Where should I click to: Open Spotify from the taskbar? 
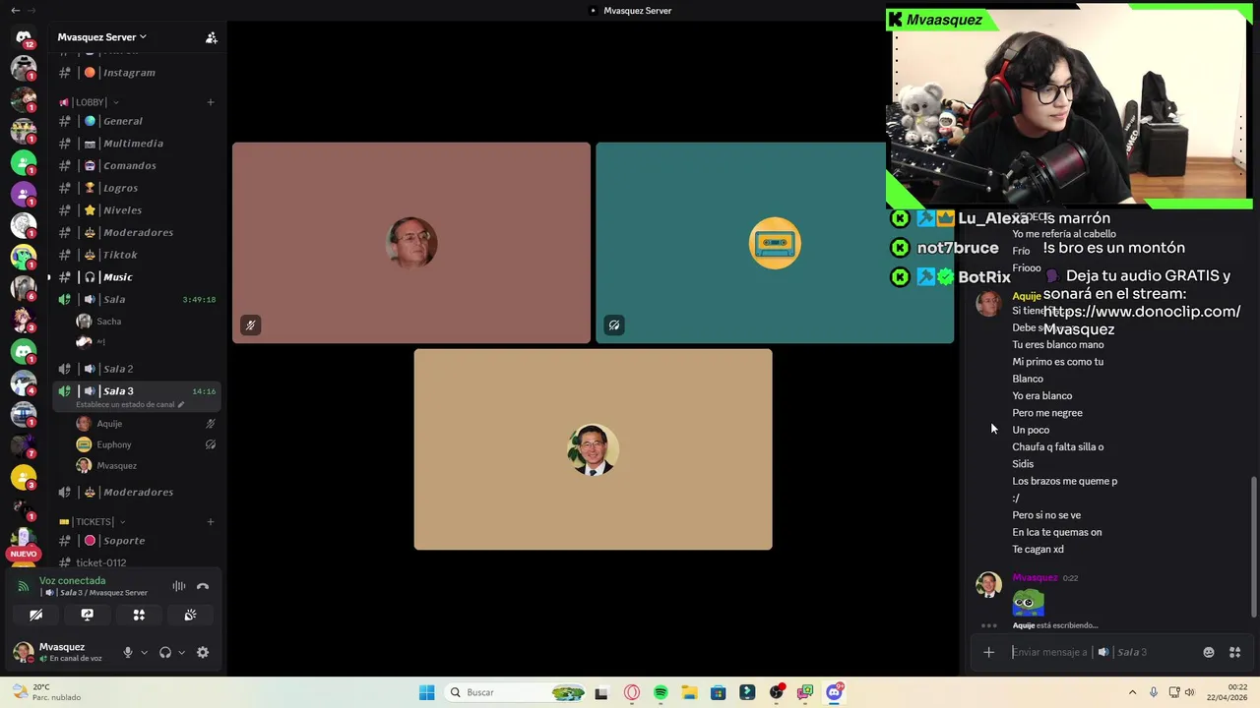pyautogui.click(x=661, y=692)
